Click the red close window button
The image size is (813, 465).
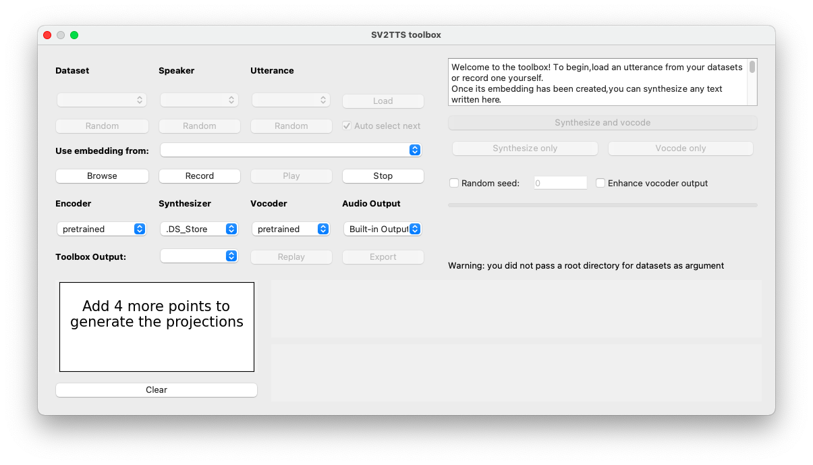click(47, 35)
